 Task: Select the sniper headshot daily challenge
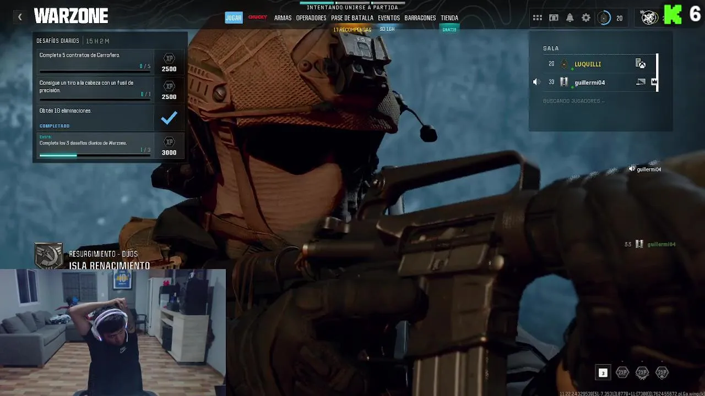110,89
